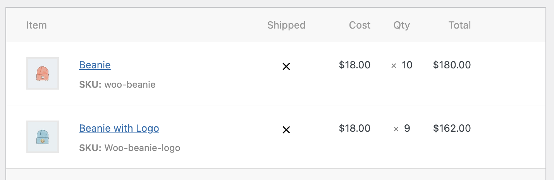Open the orange Beanie product thumbnail
The height and width of the screenshot is (180, 554).
coord(43,73)
